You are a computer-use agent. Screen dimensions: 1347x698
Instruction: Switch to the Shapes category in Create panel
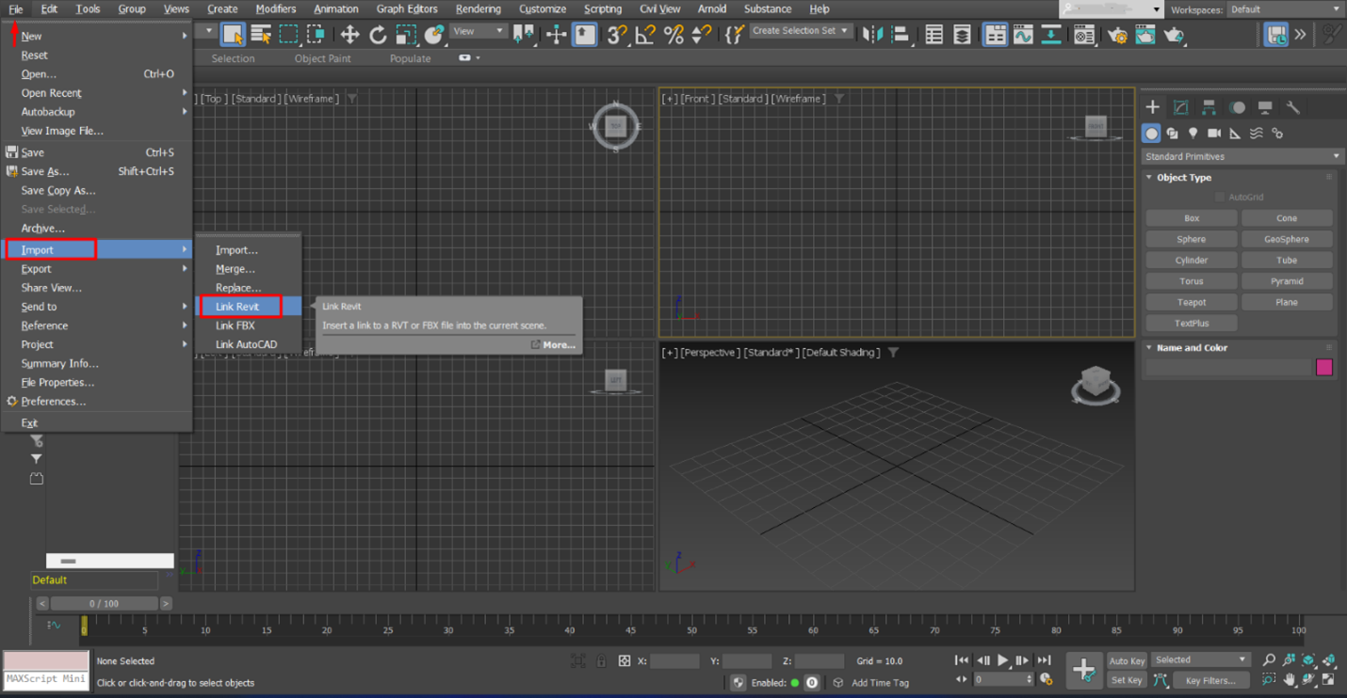pos(1172,133)
